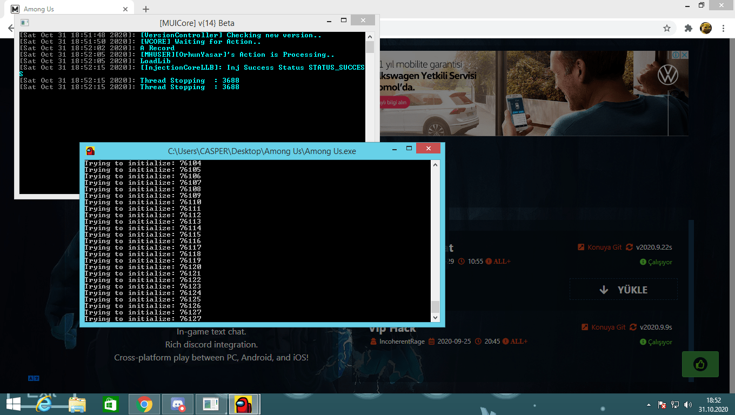Click the Among Us.exe console title icon
This screenshot has height=415, width=735.
coord(90,151)
